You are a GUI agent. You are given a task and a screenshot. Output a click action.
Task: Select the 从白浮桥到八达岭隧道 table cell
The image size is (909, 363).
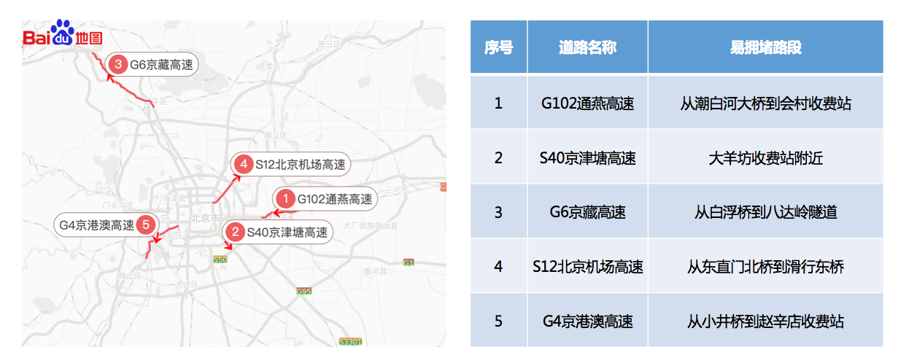[765, 212]
